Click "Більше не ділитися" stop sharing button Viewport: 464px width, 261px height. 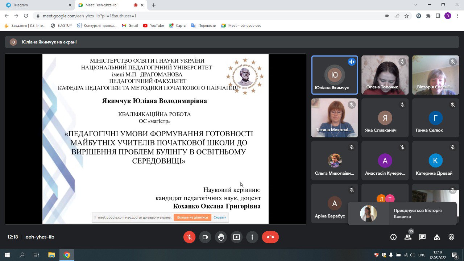click(192, 217)
